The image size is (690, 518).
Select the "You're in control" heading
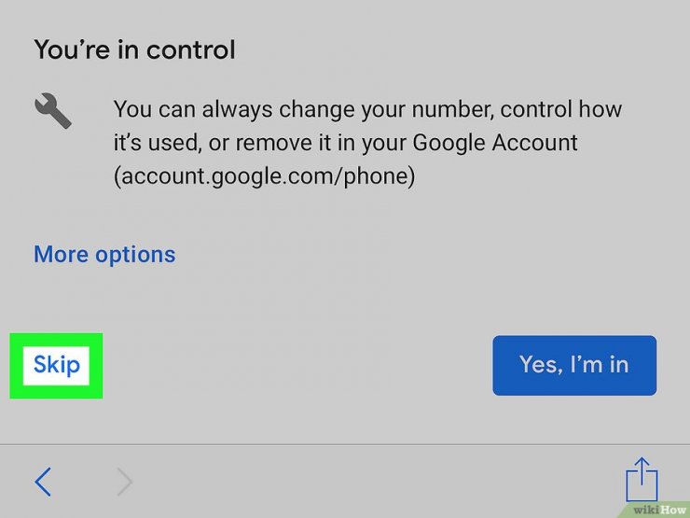[134, 49]
